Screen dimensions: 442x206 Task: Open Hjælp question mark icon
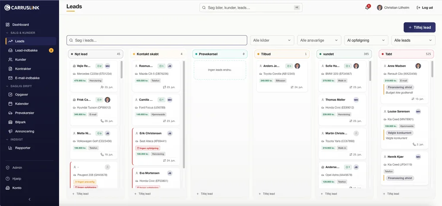8,179
